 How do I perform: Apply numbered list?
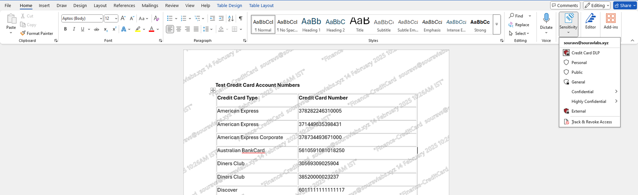click(183, 18)
